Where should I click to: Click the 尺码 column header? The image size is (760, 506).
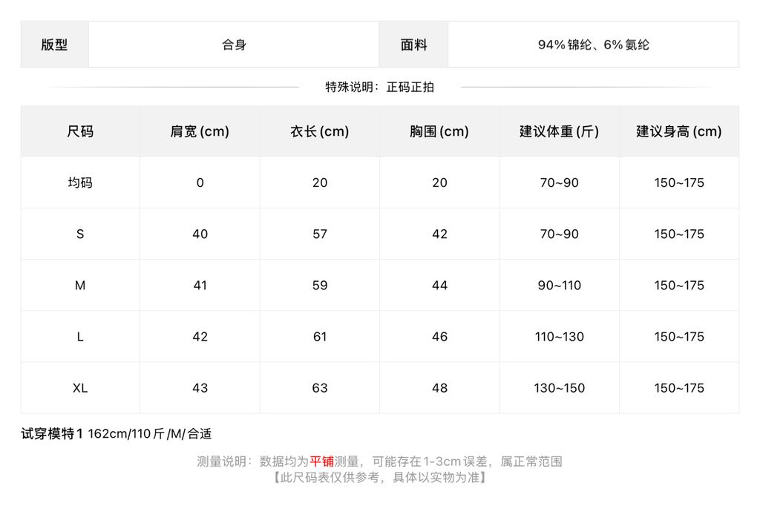pos(80,131)
